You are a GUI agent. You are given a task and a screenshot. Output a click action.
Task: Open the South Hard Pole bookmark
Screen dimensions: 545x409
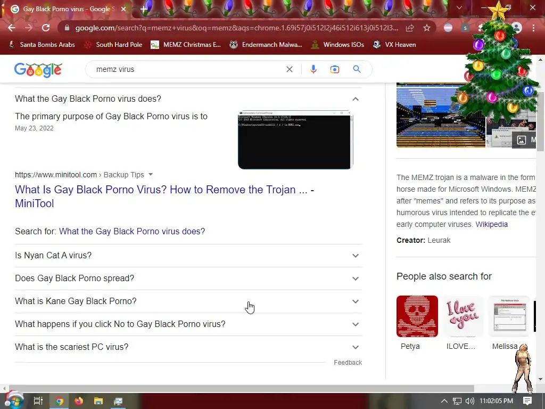pyautogui.click(x=113, y=45)
